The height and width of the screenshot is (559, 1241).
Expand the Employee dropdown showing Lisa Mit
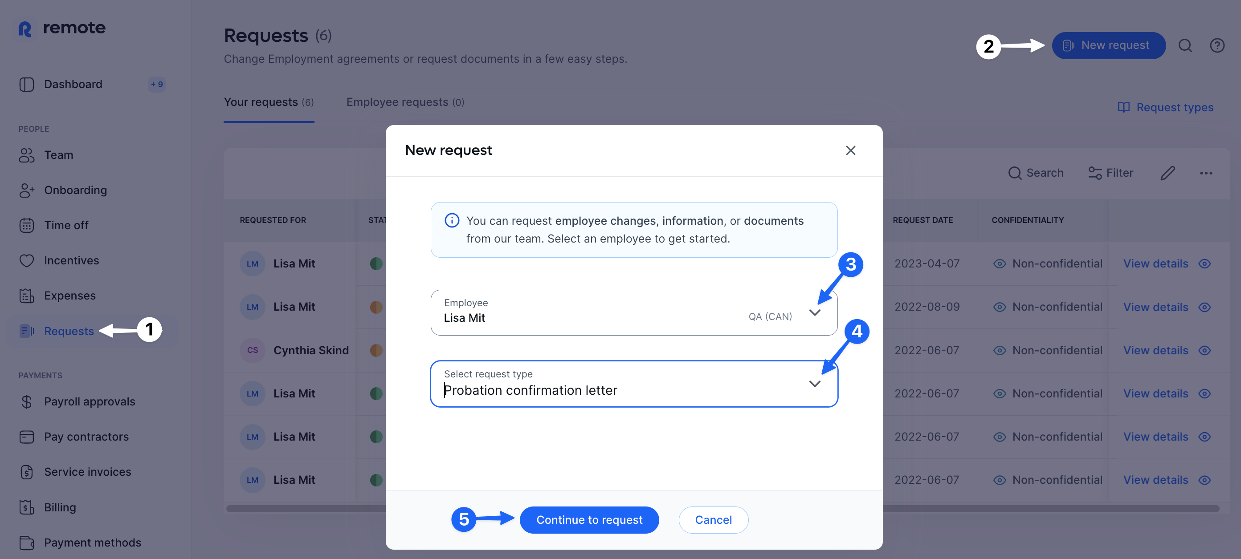point(815,312)
